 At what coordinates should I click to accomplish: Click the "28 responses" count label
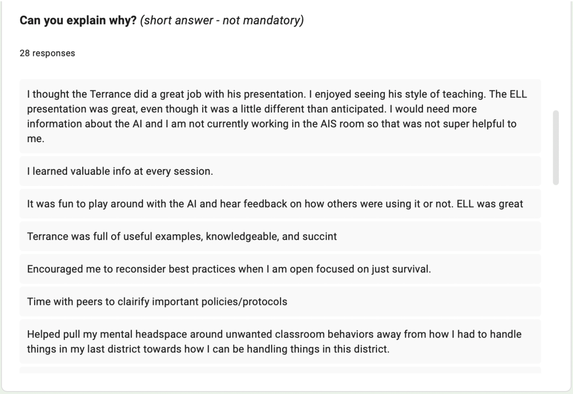(47, 53)
